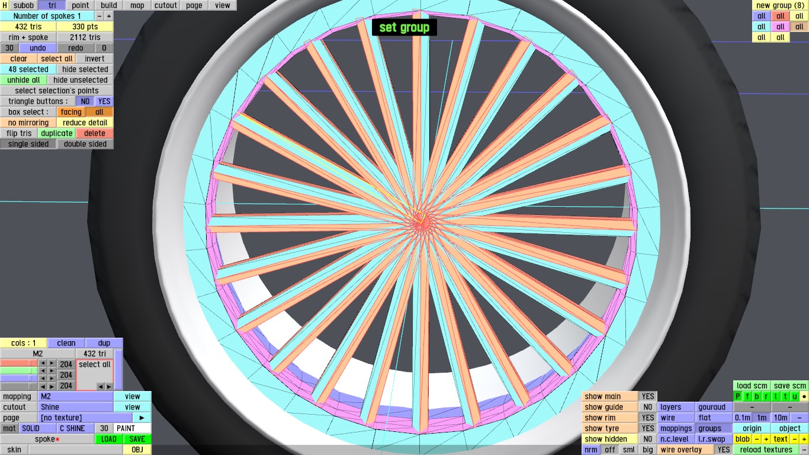Click left arrow inside material select-all box
809x455 pixels.
click(99, 386)
